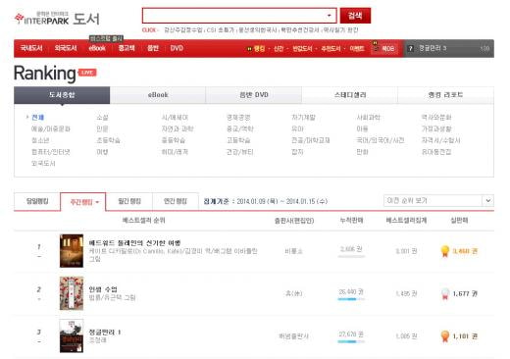
Task: Click the 반값도서 link in nav bar
Action: coord(302,49)
